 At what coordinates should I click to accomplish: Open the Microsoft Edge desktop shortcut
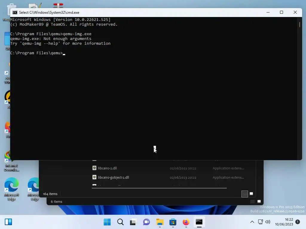click(12, 189)
